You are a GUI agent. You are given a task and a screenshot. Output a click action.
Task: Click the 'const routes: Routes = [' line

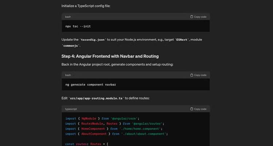pos(87,144)
